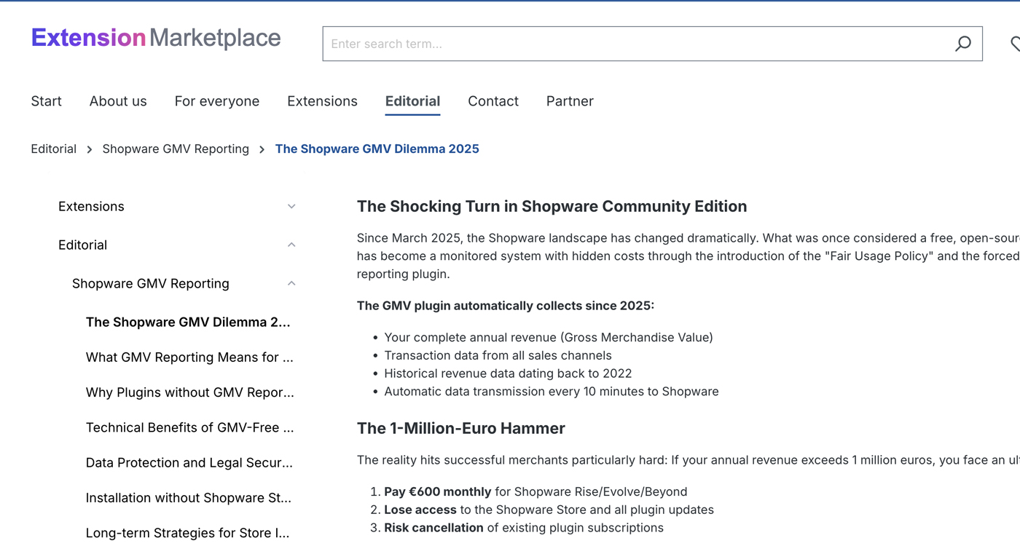
Task: Open the Partner navigation item
Action: [570, 101]
